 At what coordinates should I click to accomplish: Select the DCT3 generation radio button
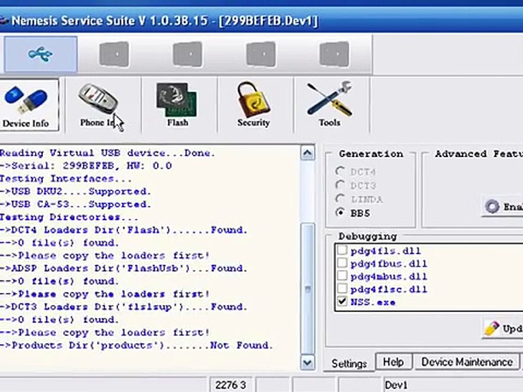pyautogui.click(x=340, y=185)
